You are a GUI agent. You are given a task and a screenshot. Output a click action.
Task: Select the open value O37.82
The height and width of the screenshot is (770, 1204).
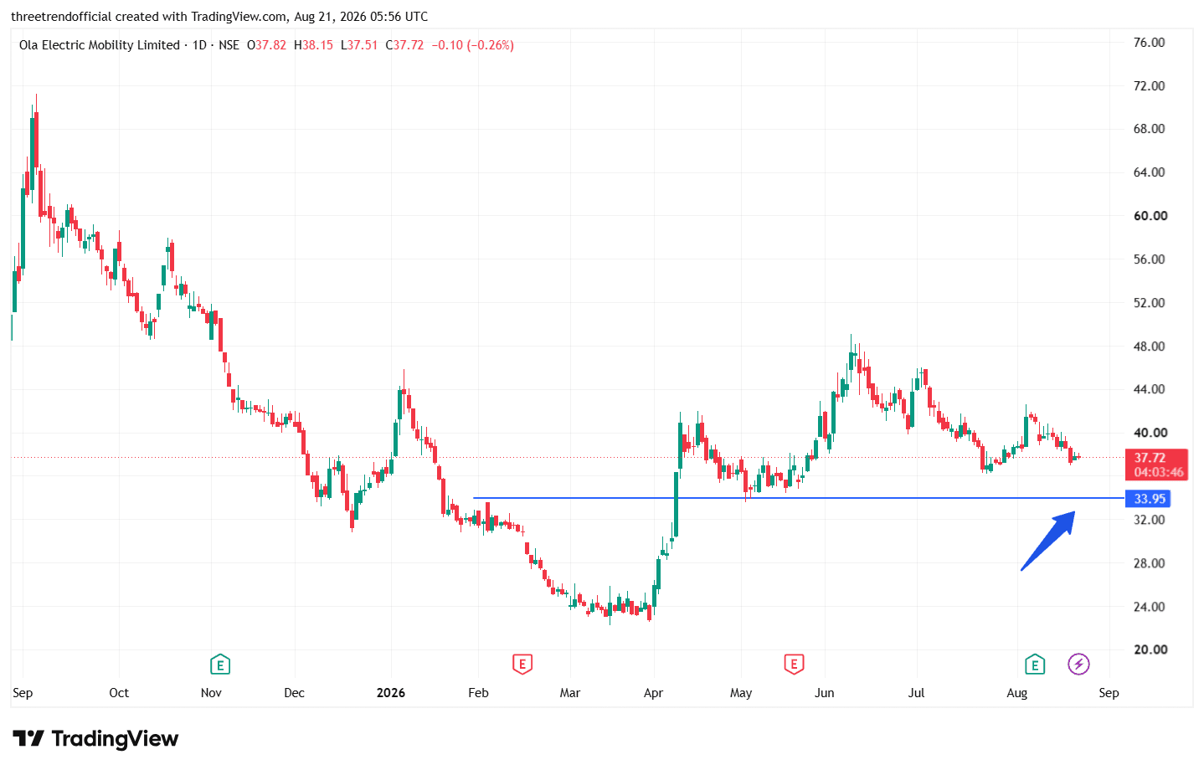click(x=266, y=45)
